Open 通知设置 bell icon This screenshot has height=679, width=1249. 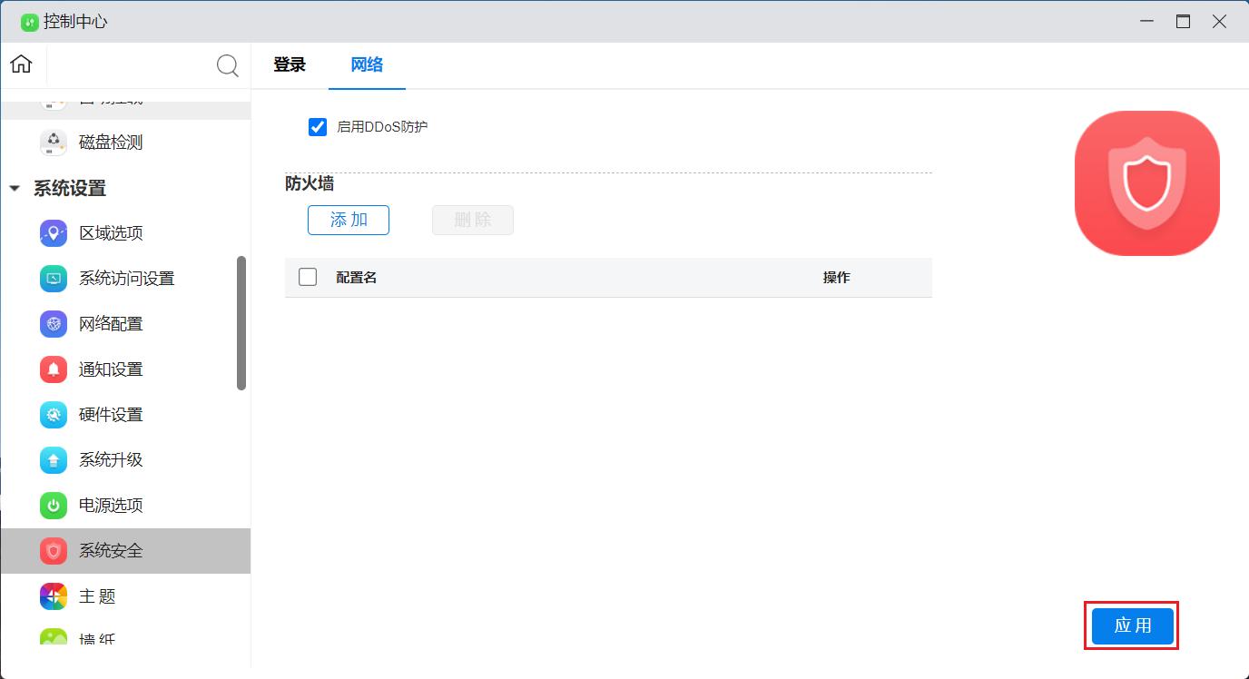coord(54,369)
